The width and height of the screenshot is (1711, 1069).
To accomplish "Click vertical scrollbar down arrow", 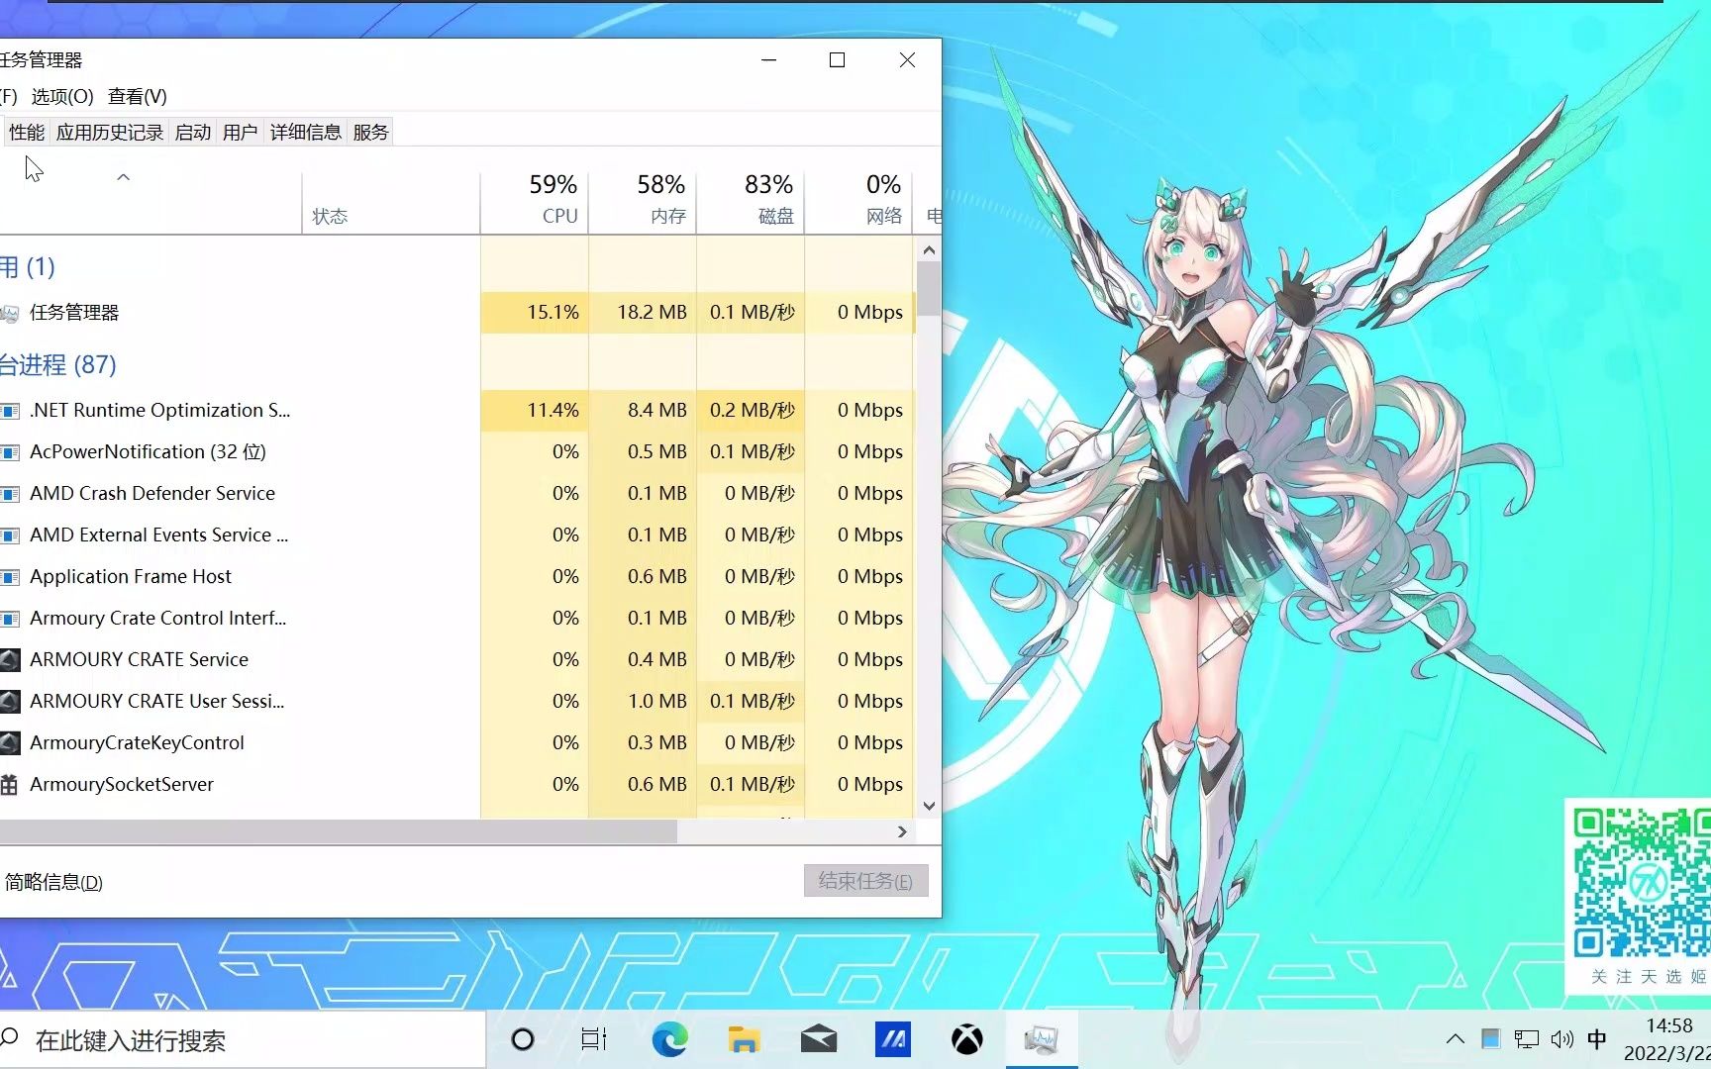I will (929, 806).
